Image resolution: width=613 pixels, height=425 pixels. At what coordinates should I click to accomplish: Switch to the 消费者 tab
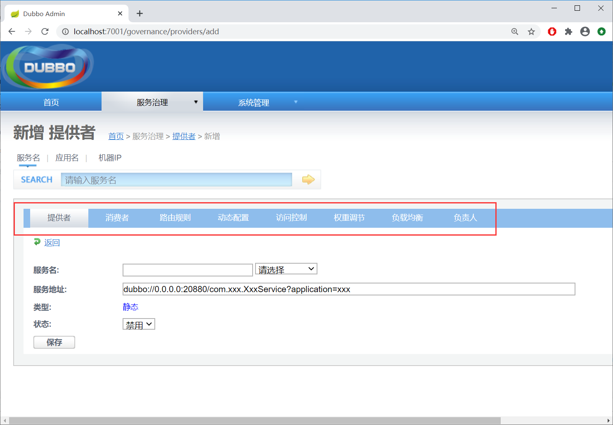point(117,218)
